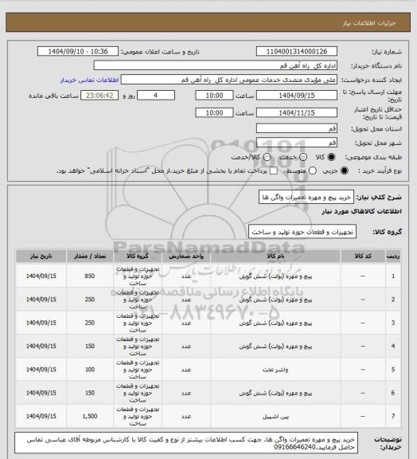The height and width of the screenshot is (459, 417).
Task: Click the general description field خرید پیچ و مهره
Action: tap(306, 197)
